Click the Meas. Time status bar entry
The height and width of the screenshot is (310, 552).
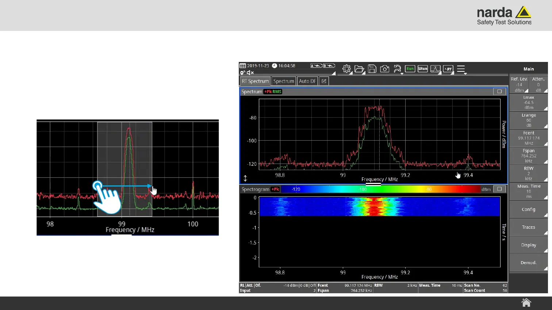click(440, 285)
